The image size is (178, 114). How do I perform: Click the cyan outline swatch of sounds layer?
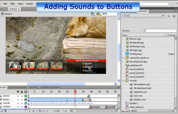26,103
